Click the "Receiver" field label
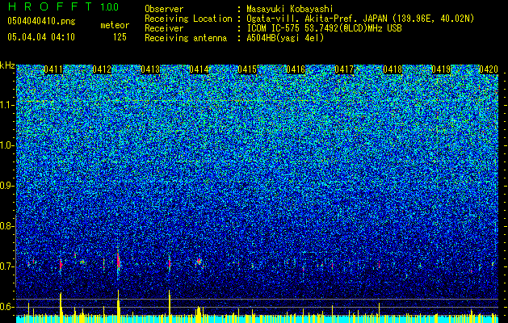This screenshot has width=508, height=323. (x=164, y=28)
